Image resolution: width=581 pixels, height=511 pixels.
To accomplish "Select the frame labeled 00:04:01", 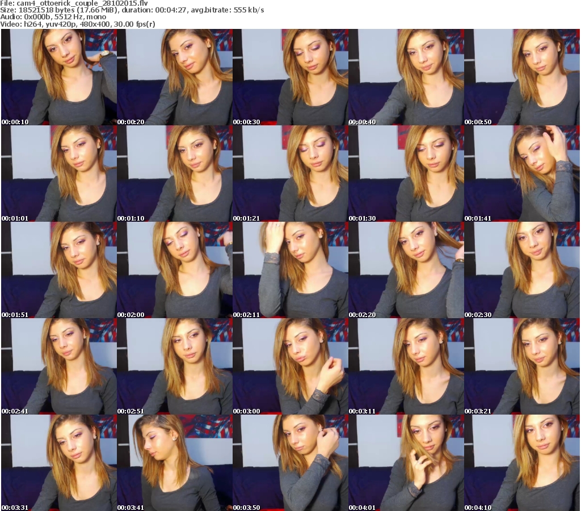I will click(x=406, y=463).
